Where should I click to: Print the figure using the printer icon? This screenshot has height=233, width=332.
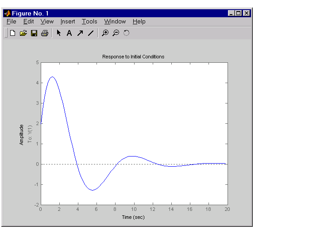click(44, 33)
